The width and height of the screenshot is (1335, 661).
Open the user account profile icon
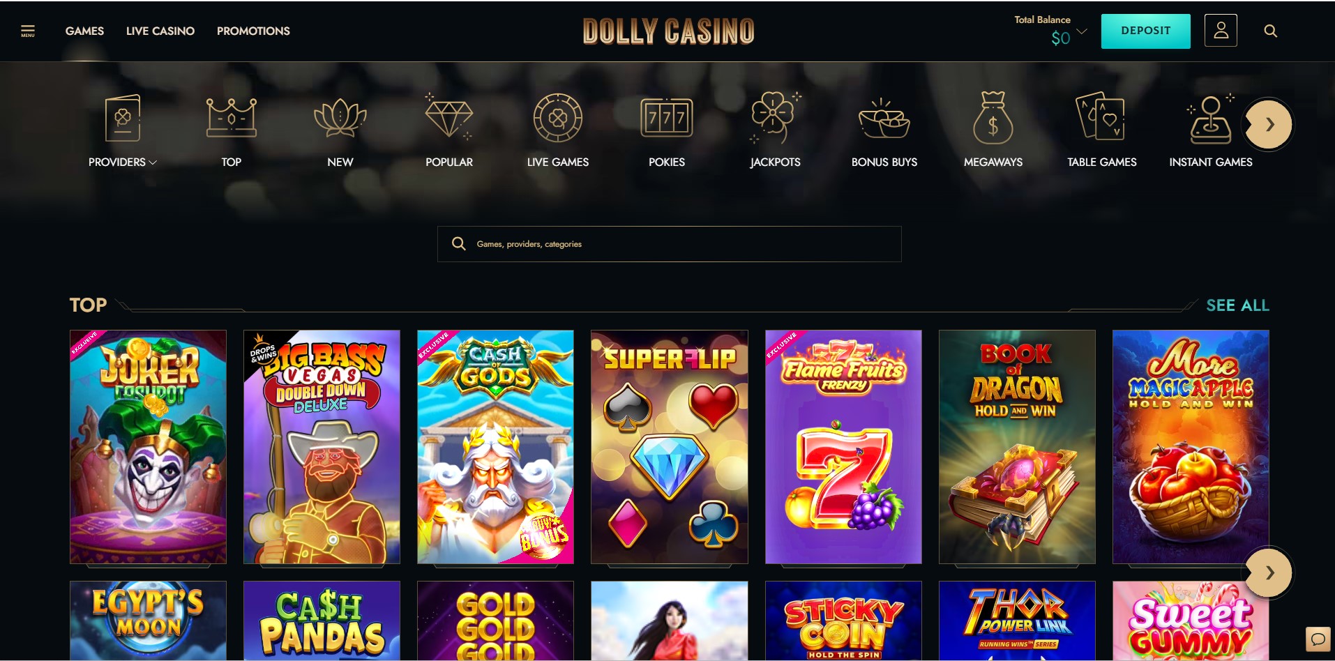[1221, 31]
